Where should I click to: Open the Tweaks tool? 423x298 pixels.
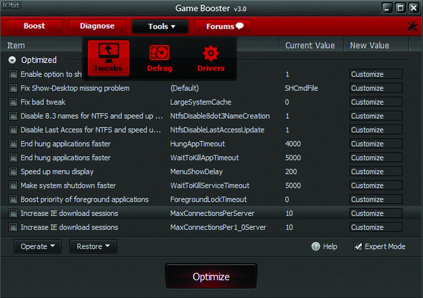coord(108,58)
